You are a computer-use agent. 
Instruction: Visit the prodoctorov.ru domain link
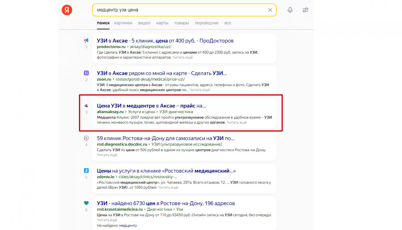[111, 47]
